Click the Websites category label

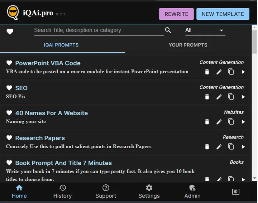coord(233,112)
